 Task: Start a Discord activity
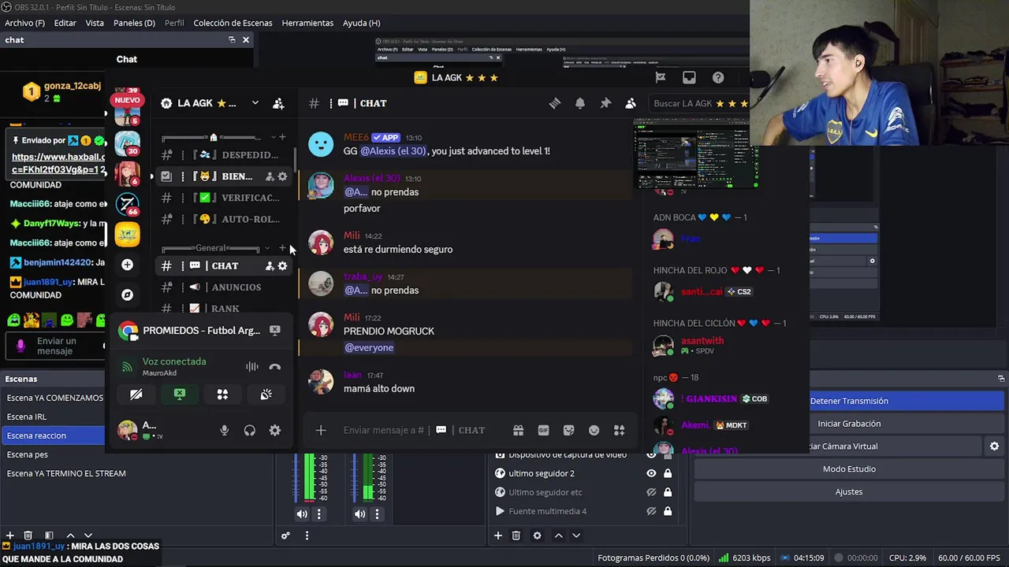[222, 395]
